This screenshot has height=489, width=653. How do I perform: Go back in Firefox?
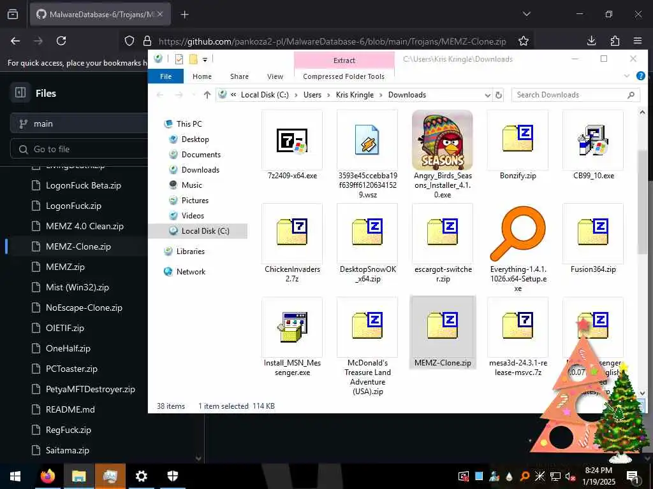point(15,41)
